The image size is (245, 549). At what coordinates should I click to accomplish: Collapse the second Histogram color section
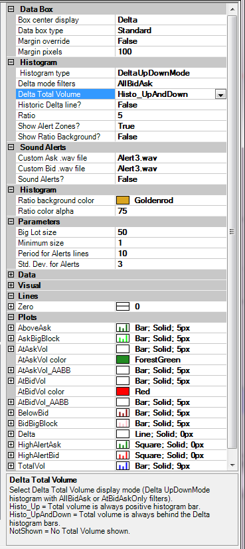coord(11,190)
